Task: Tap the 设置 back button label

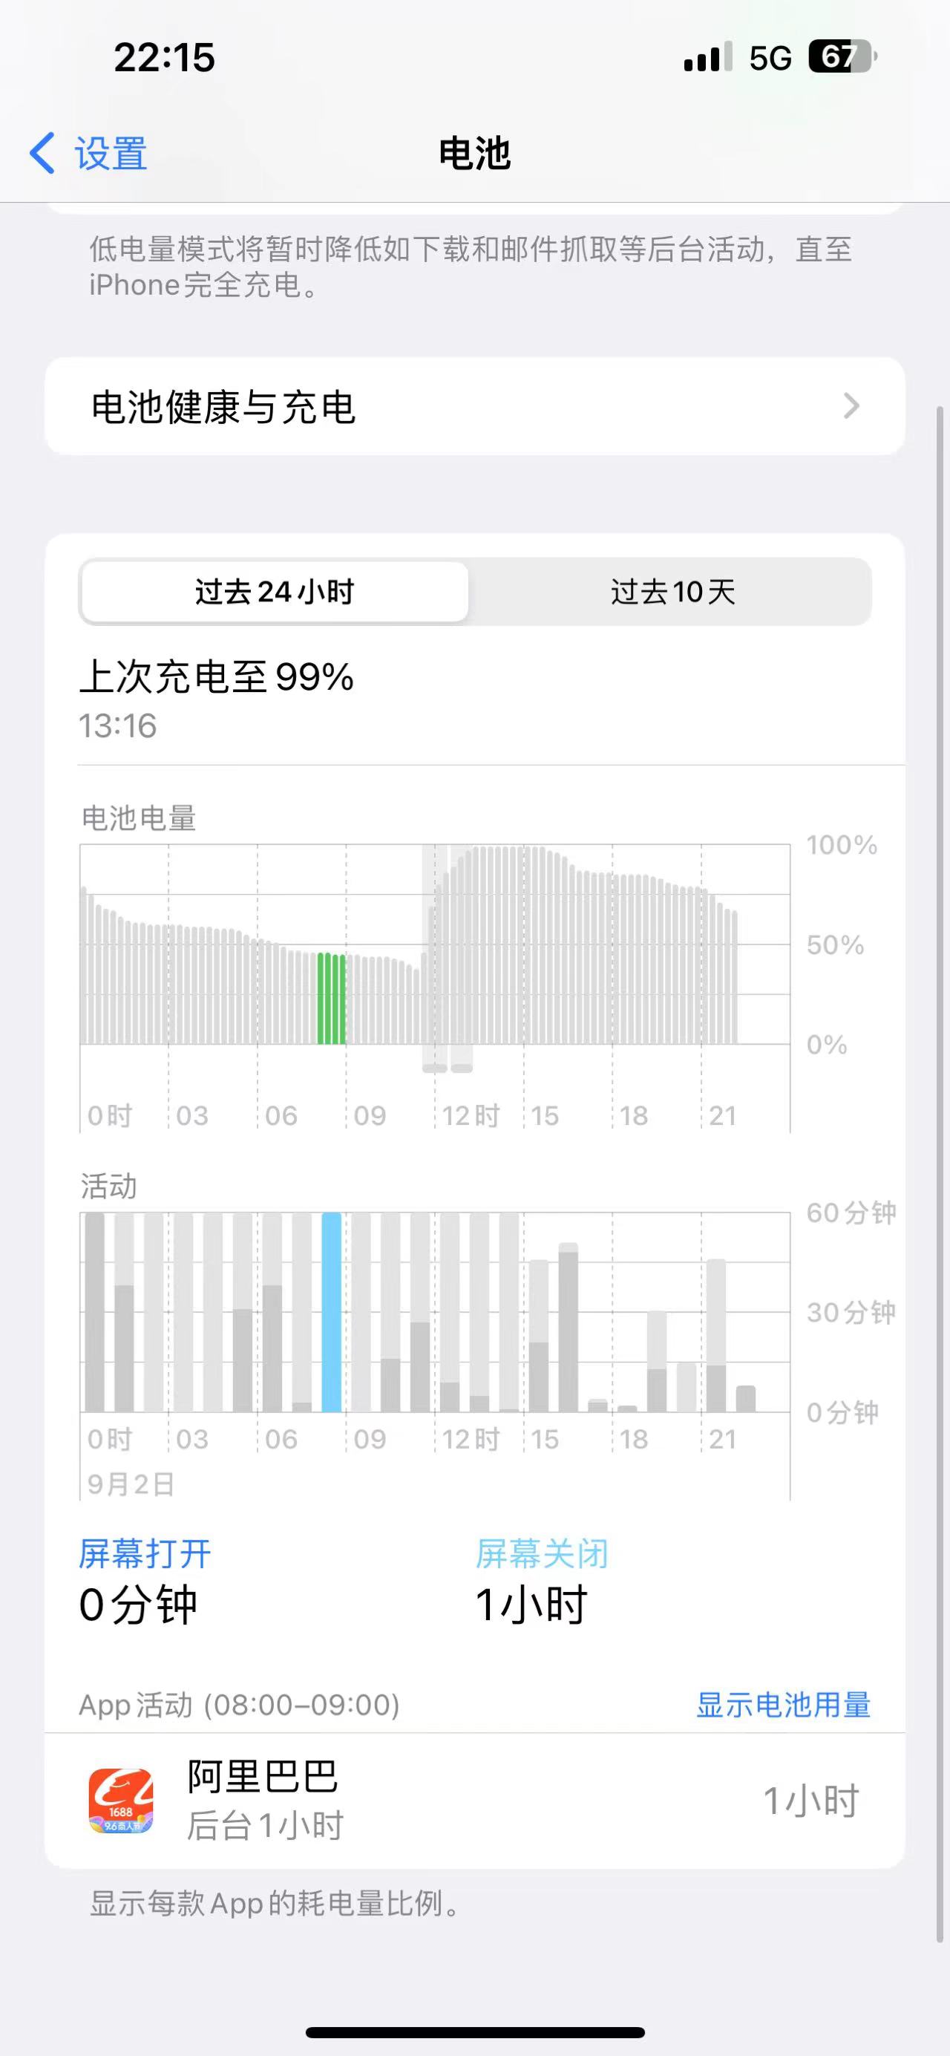Action: point(111,152)
